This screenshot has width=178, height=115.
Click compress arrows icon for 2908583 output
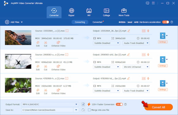point(148,55)
